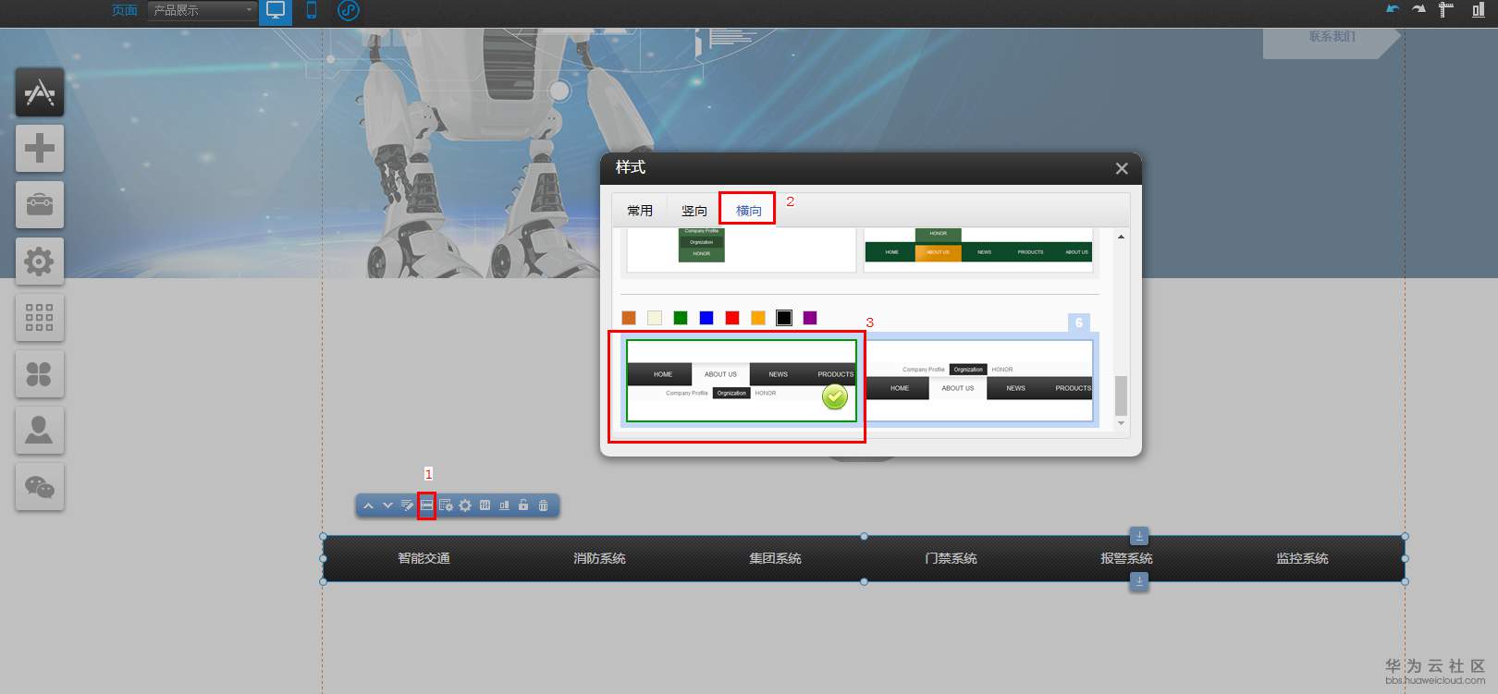The height and width of the screenshot is (694, 1498).
Task: Pick the blue color swatch
Action: click(x=706, y=318)
